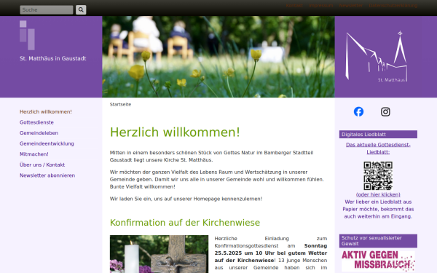Click the Digitales Liedblatt box heading
437x273 pixels.
pyautogui.click(x=378, y=134)
